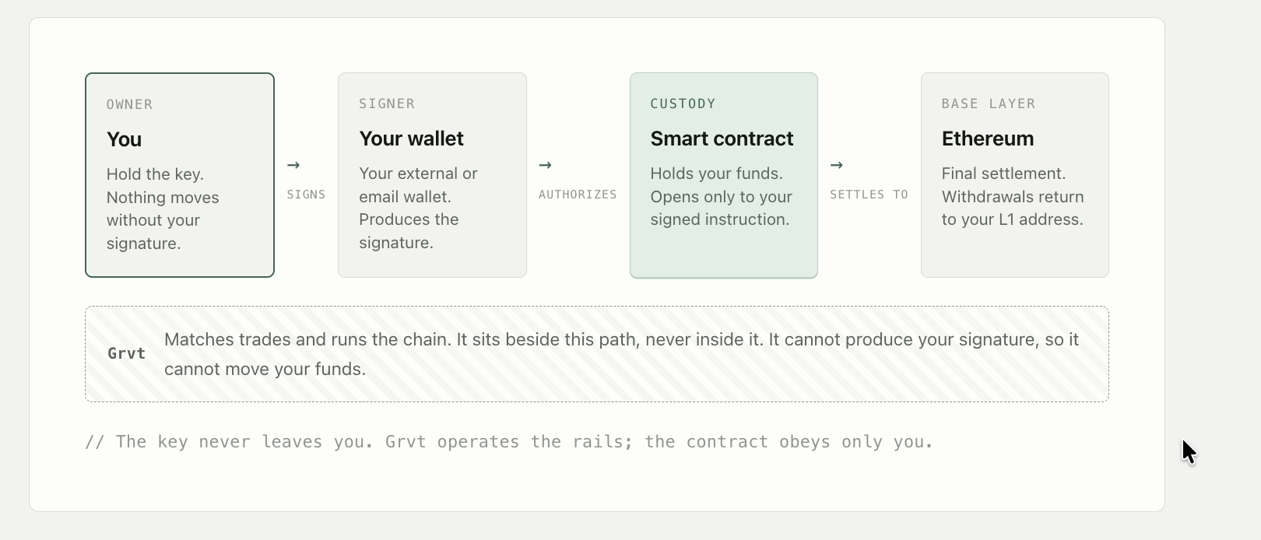Select the Owner "You" card

pos(180,175)
